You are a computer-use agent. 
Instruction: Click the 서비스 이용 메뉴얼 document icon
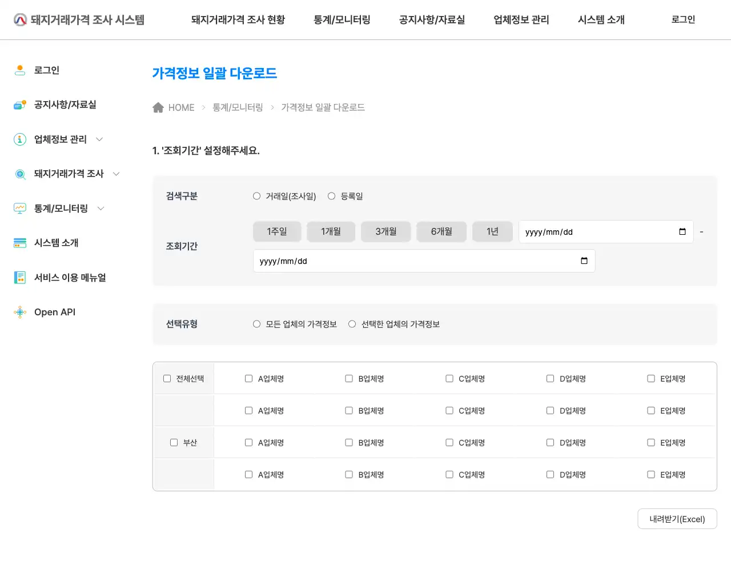tap(20, 277)
